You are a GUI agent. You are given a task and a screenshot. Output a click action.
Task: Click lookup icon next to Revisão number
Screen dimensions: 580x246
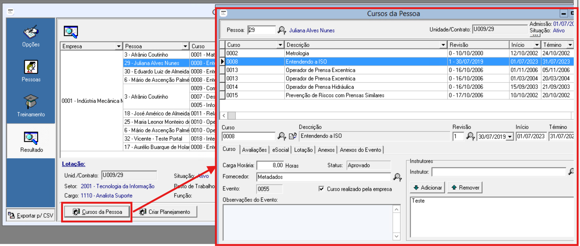[470, 136]
